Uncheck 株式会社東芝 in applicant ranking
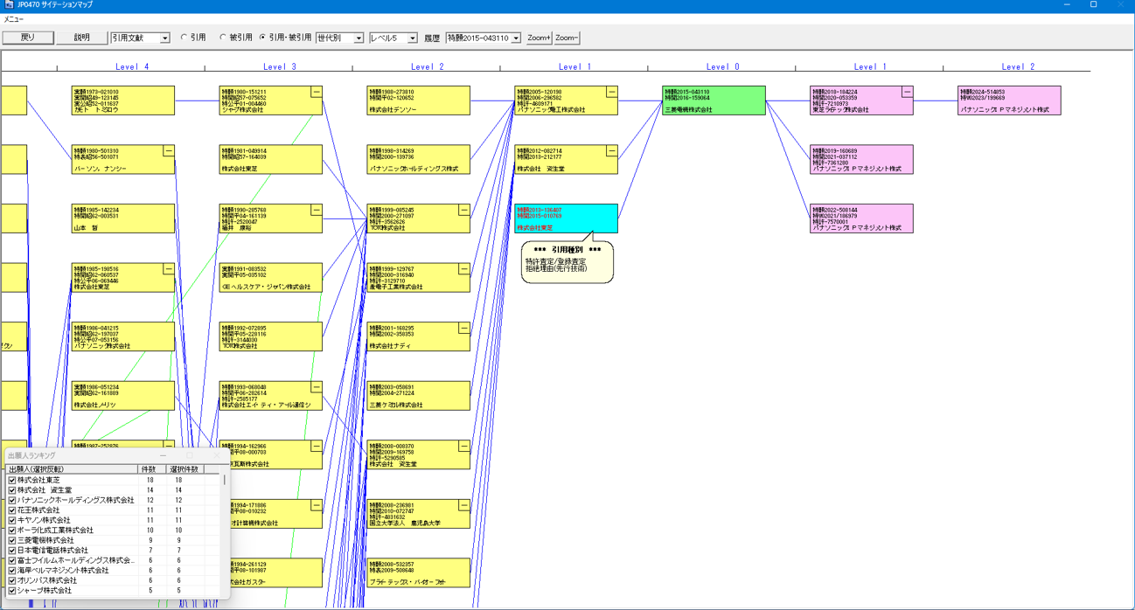Viewport: 1135px width, 610px height. click(12, 481)
